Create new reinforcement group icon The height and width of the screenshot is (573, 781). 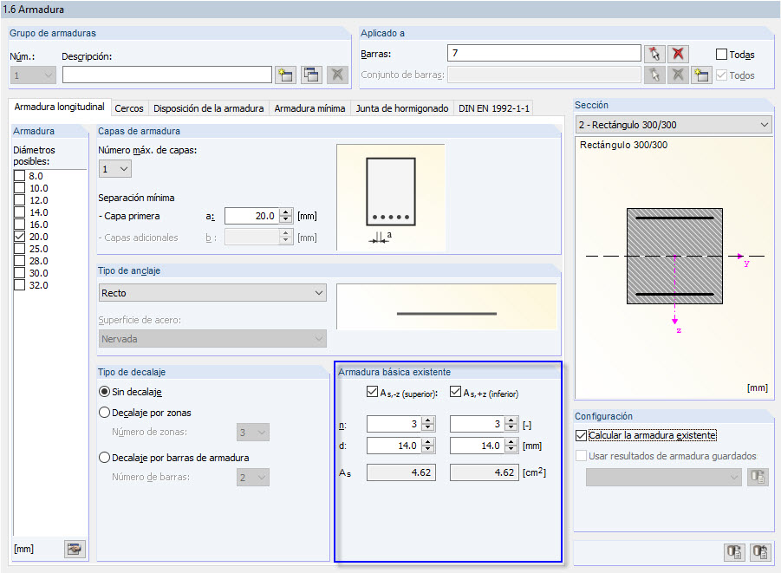tap(285, 75)
